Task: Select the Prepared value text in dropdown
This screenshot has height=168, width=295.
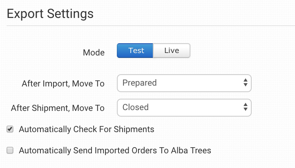Action: 139,83
